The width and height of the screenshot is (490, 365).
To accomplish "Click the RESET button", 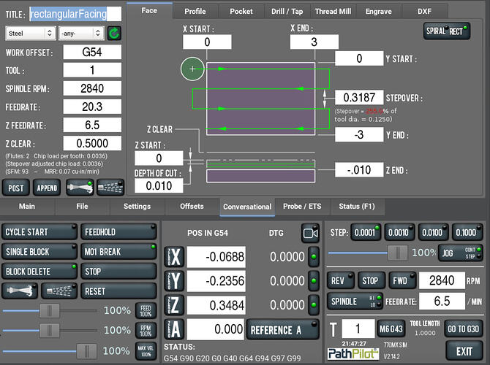I will [x=118, y=291].
